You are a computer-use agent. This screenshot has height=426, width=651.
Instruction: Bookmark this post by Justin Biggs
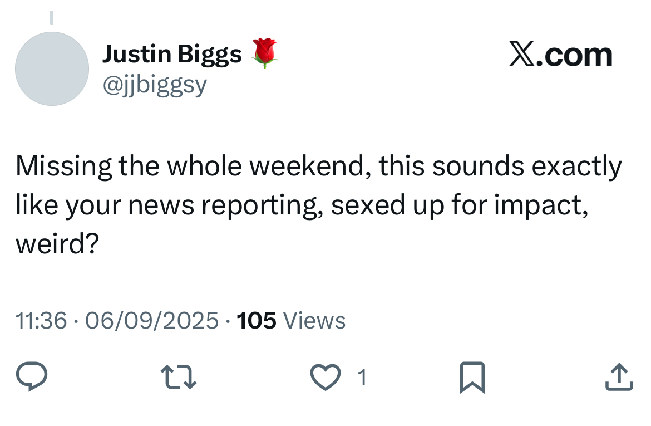(472, 377)
